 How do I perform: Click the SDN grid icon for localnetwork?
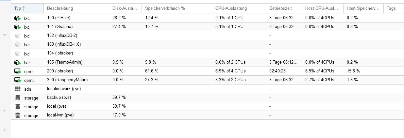(x=17, y=89)
